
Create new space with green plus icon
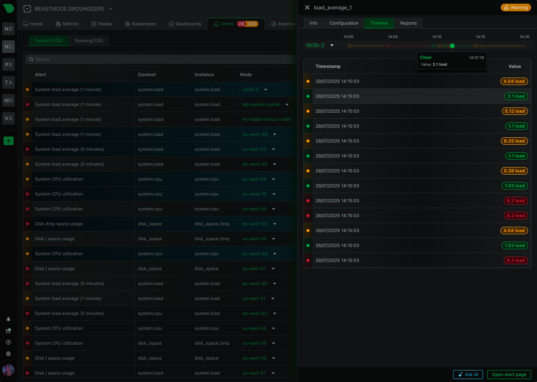[x=8, y=141]
